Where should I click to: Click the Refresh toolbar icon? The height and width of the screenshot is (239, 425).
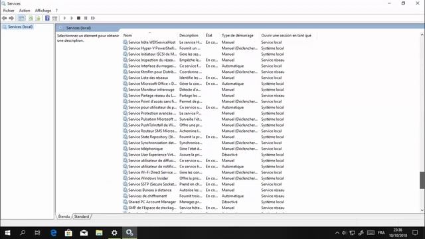point(31,18)
